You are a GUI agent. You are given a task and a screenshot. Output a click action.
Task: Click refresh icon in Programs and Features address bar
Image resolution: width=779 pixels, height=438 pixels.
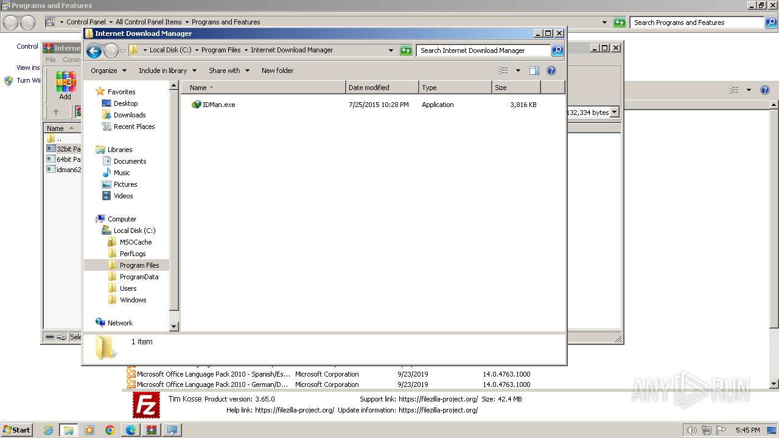[x=620, y=23]
